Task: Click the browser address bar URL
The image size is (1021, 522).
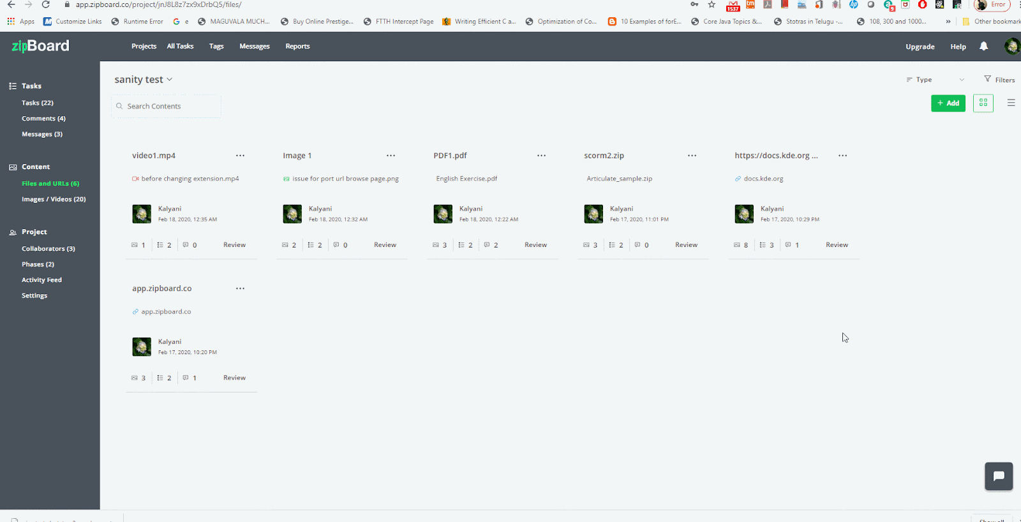Action: point(158,4)
